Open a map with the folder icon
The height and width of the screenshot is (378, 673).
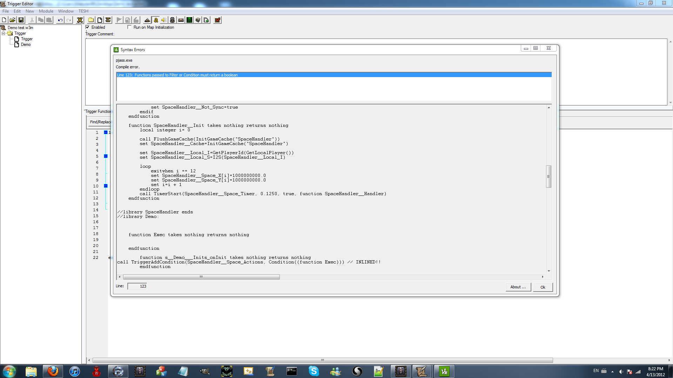click(x=12, y=20)
